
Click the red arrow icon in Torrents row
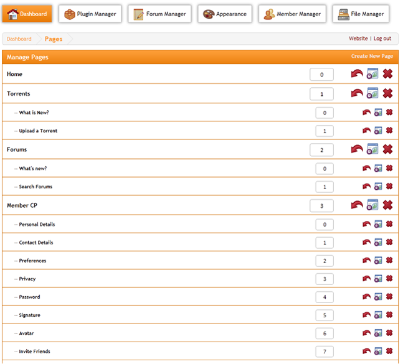(357, 93)
